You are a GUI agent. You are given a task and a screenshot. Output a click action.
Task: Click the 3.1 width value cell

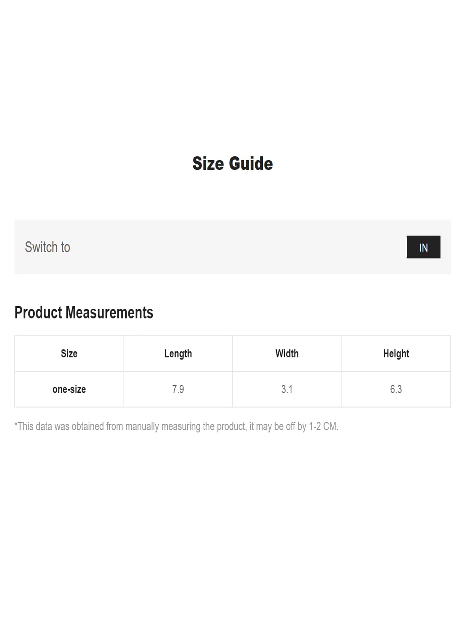point(287,389)
